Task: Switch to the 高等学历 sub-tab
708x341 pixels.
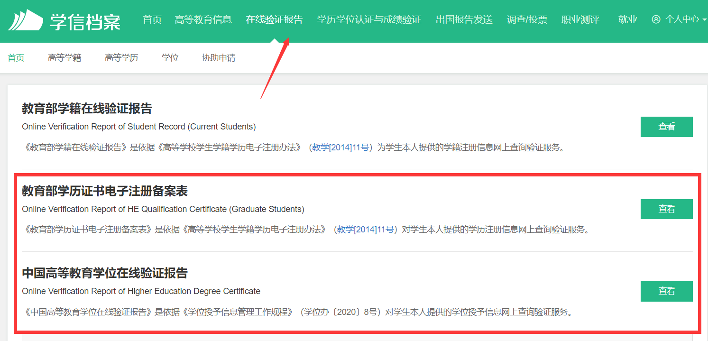Action: [121, 58]
